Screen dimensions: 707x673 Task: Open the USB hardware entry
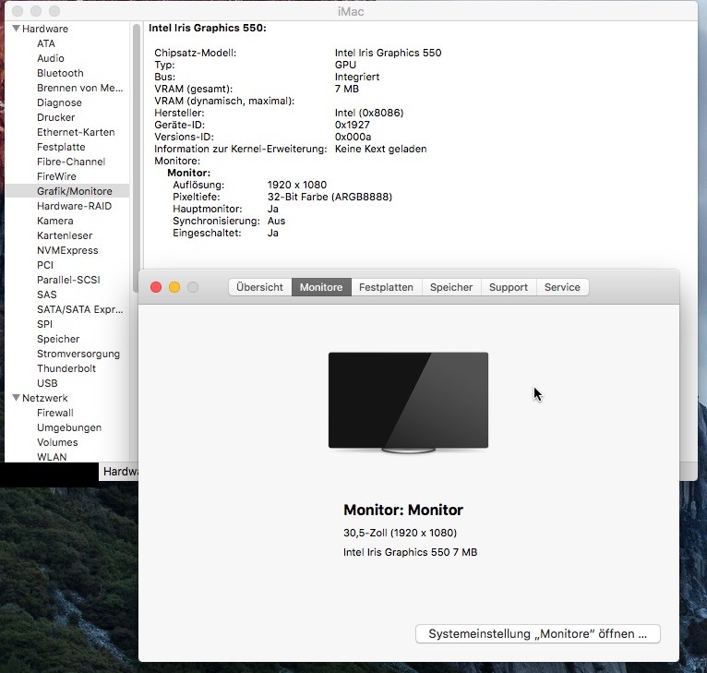47,383
